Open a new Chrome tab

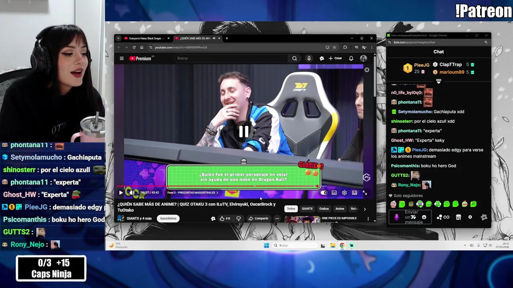click(226, 38)
